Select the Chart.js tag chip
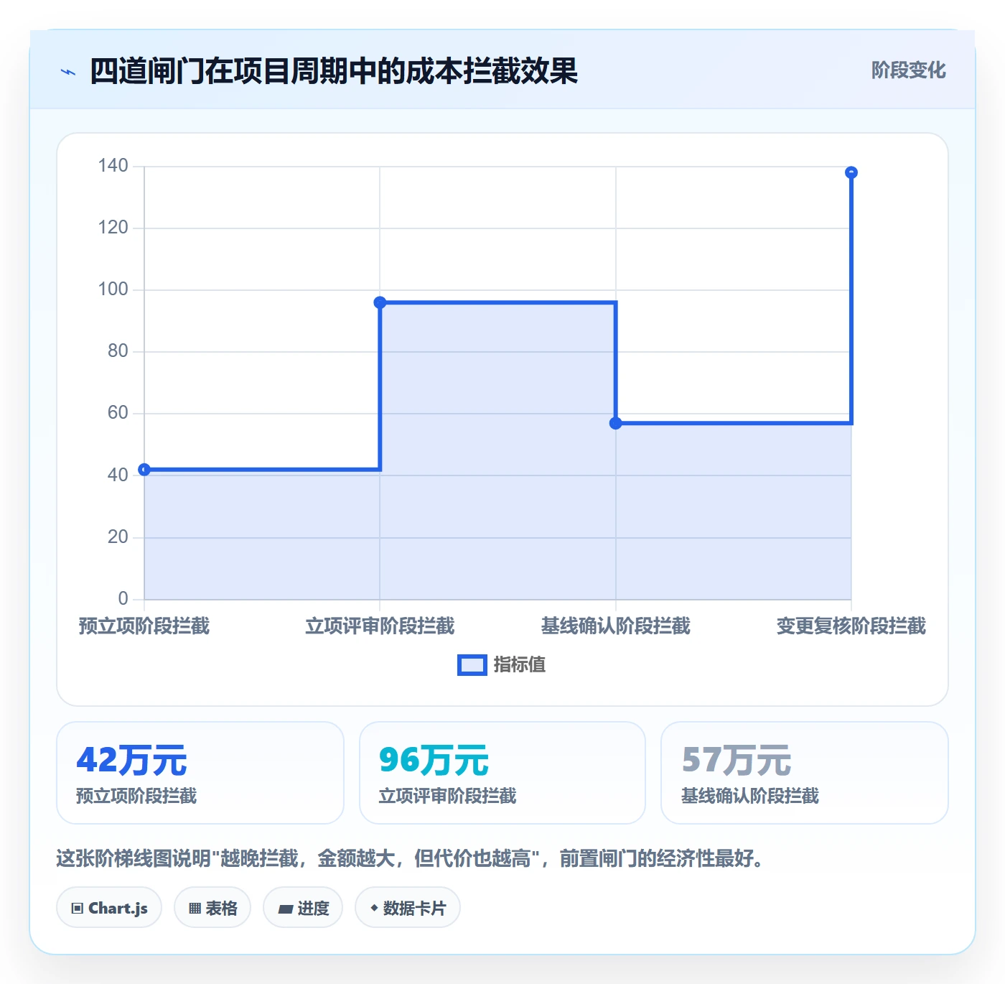The height and width of the screenshot is (984, 1005). tap(109, 908)
